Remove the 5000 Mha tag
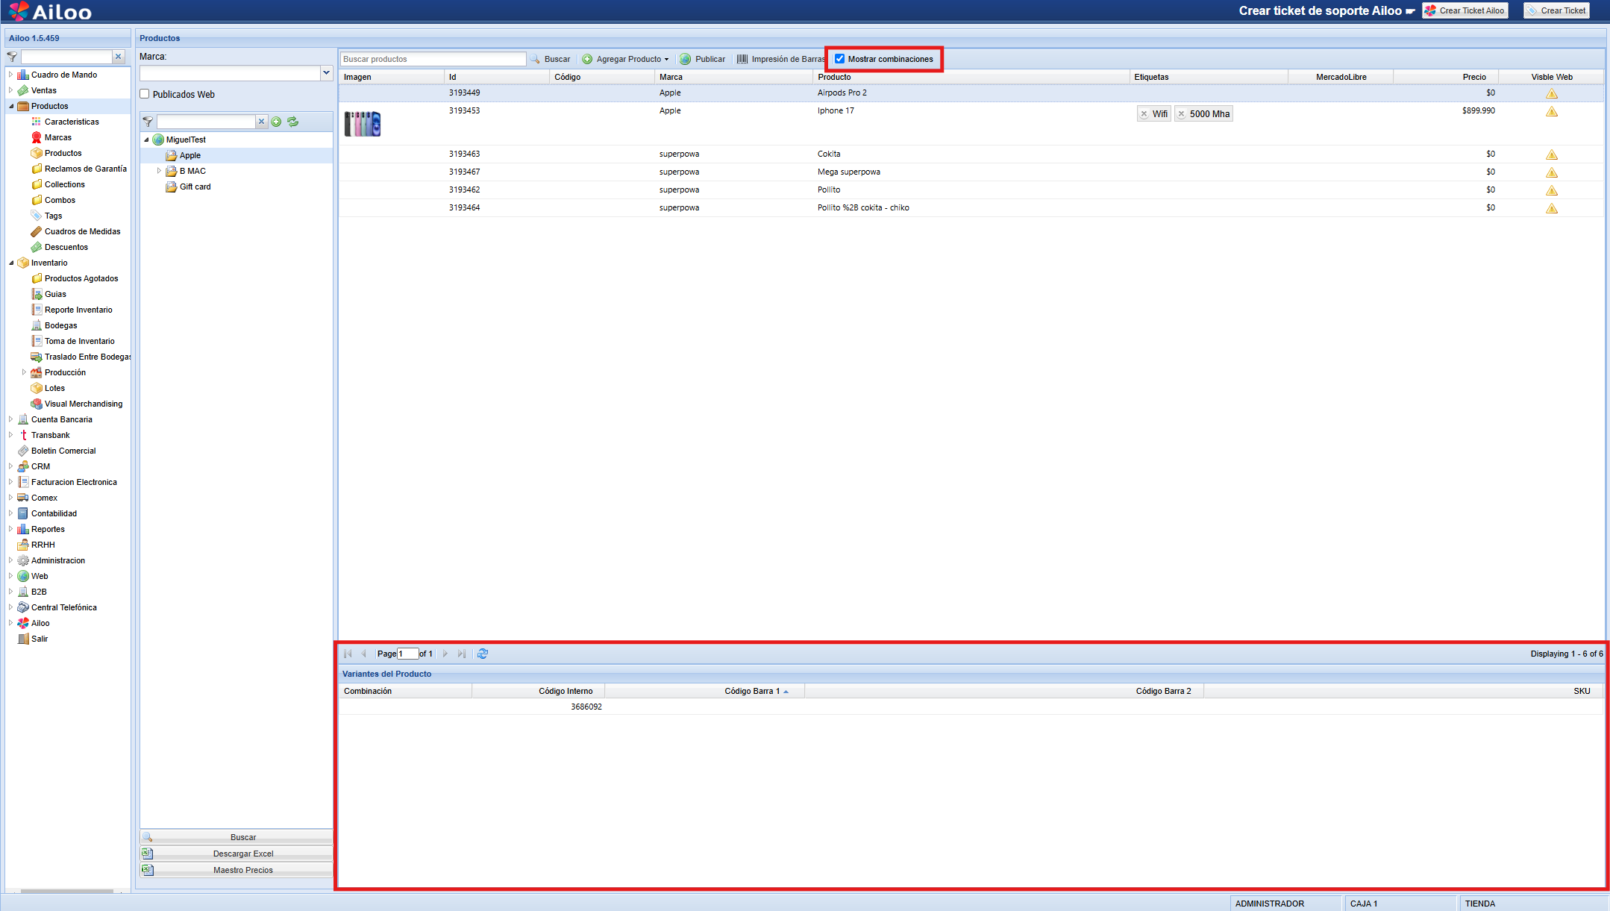Viewport: 1610px width, 911px height. coord(1181,114)
